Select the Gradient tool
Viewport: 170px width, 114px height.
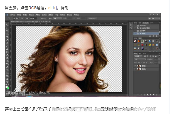tap(7, 58)
